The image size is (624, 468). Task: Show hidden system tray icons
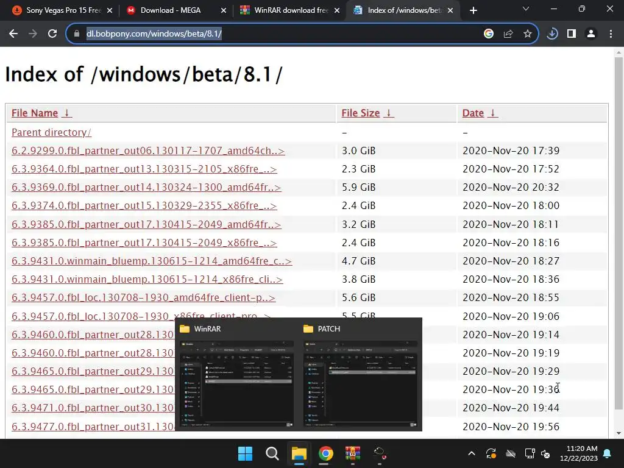[472, 453]
